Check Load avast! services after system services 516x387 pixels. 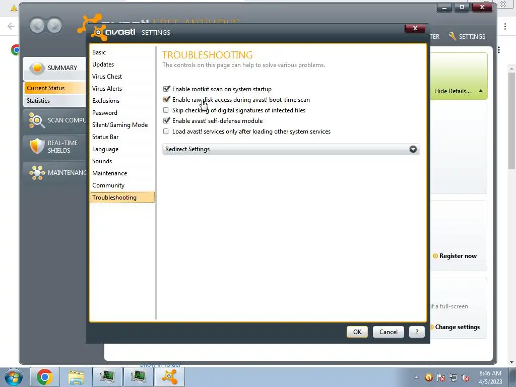166,132
